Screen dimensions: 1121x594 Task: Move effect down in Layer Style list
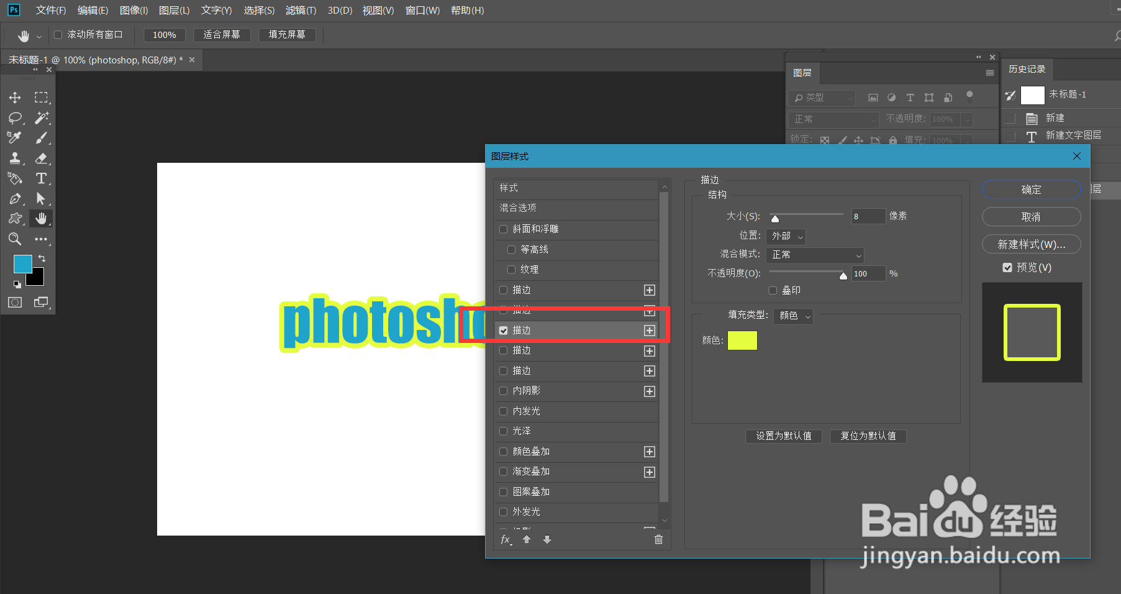pyautogui.click(x=547, y=539)
